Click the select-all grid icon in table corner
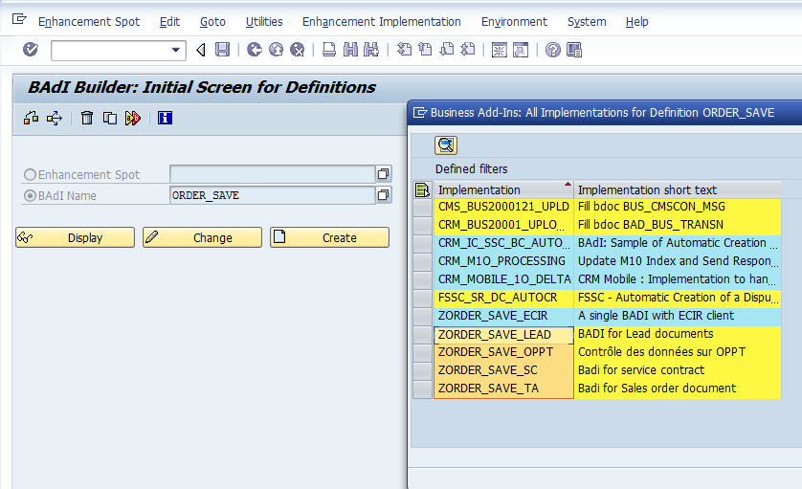Viewport: 802px width, 489px height. pos(422,189)
